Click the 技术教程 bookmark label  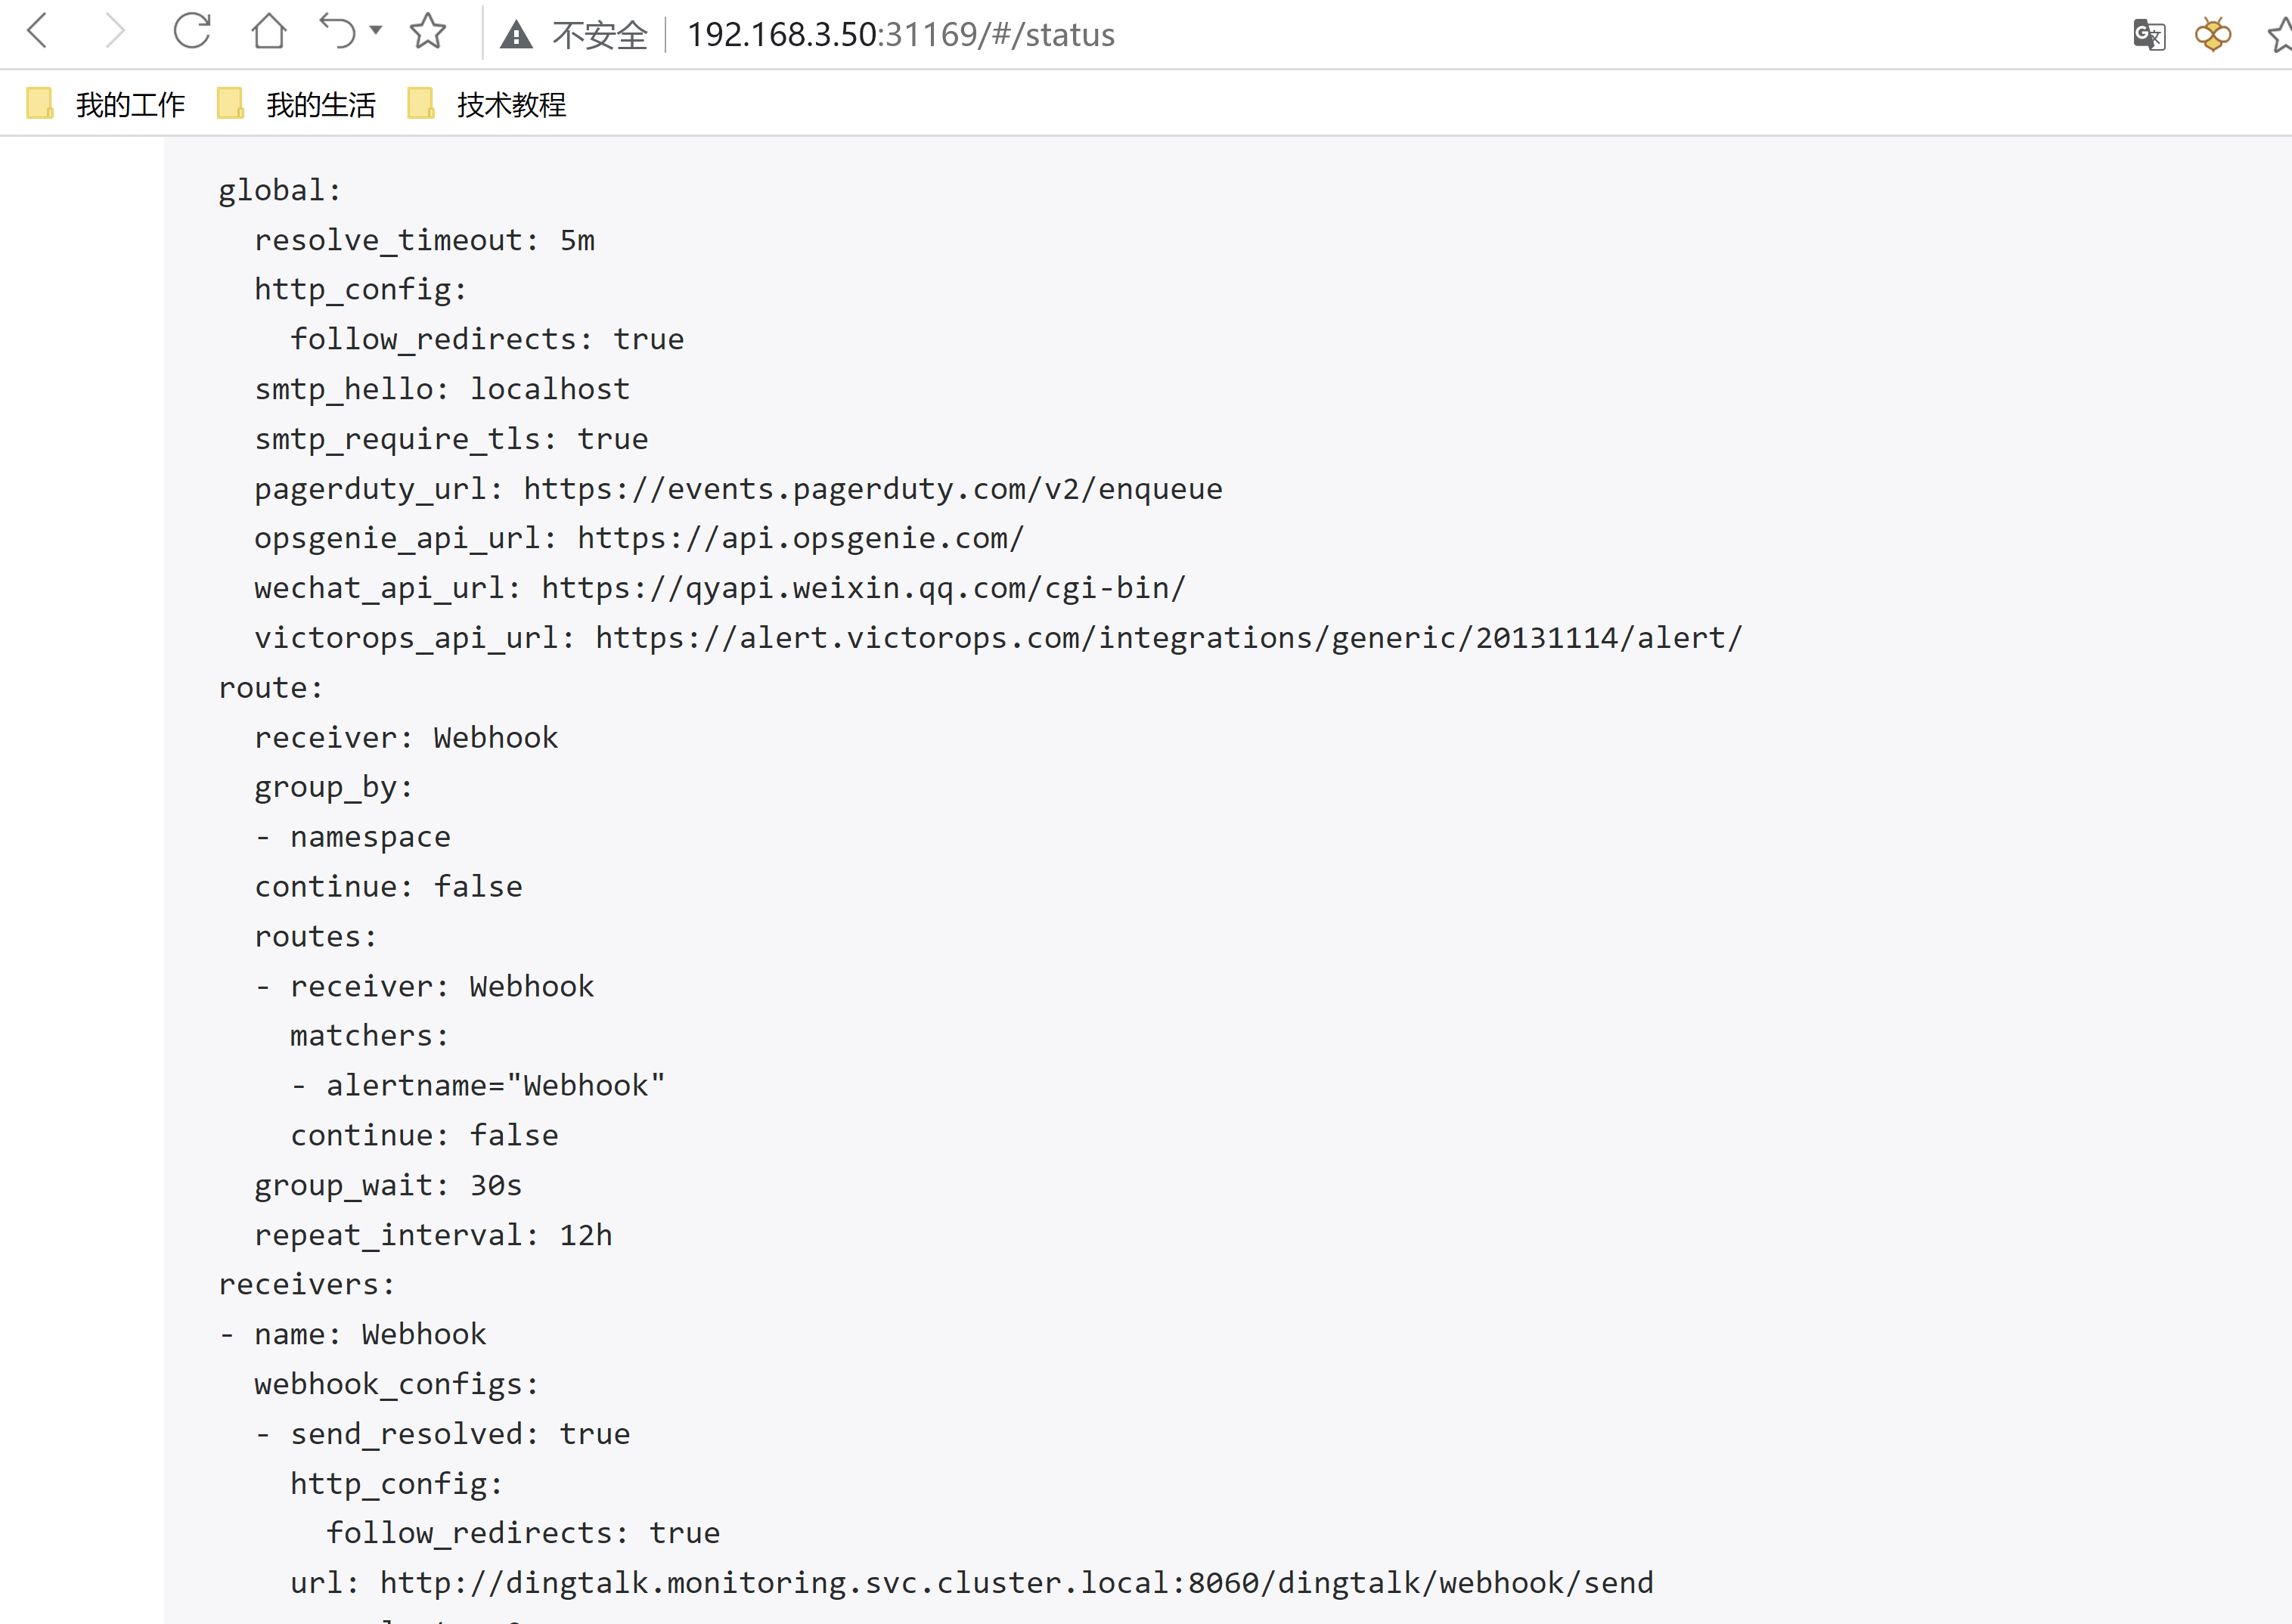coord(511,104)
